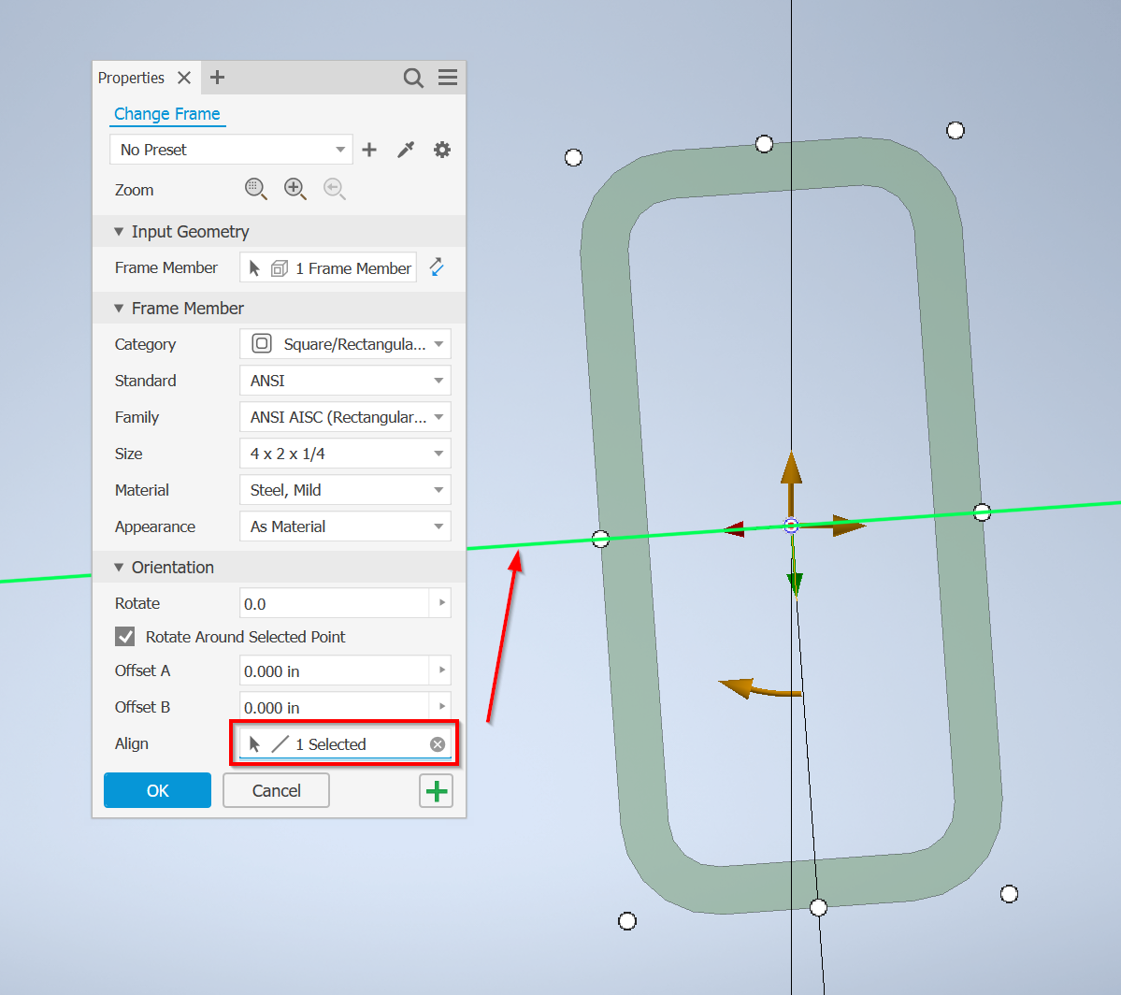The image size is (1121, 995).
Task: Click the flip frame member arrows icon
Action: pos(437,267)
